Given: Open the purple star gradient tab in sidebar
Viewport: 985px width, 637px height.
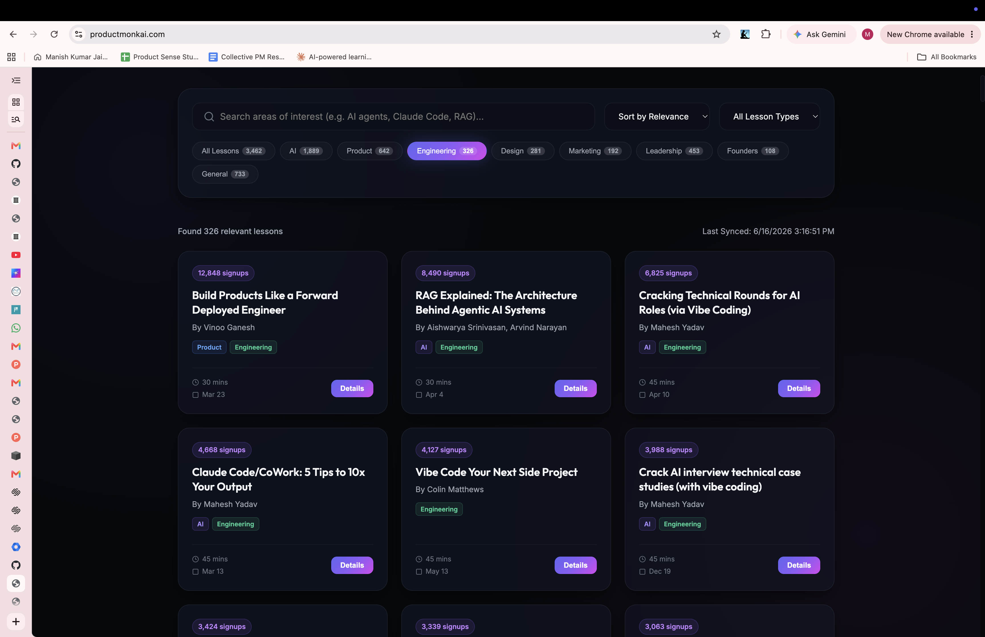Looking at the screenshot, I should click(16, 273).
